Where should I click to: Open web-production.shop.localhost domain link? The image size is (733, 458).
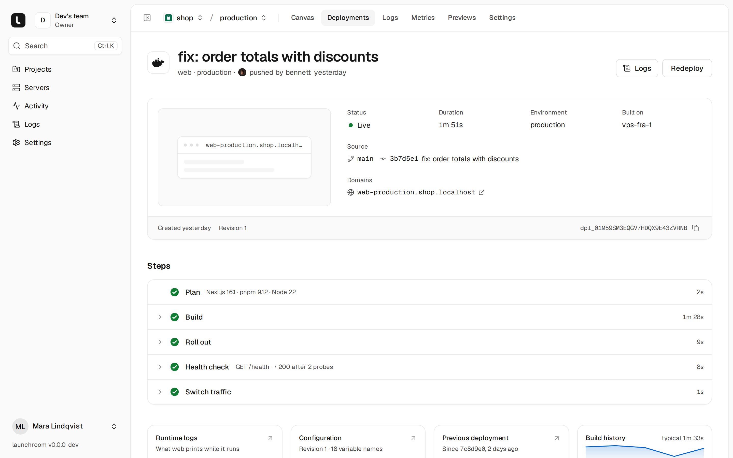coord(416,192)
